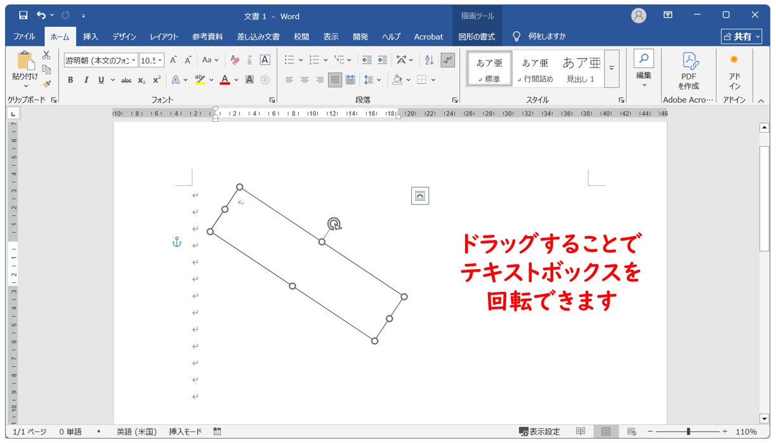Switch to the Review (校閲) tab
776x443 pixels.
click(x=301, y=37)
